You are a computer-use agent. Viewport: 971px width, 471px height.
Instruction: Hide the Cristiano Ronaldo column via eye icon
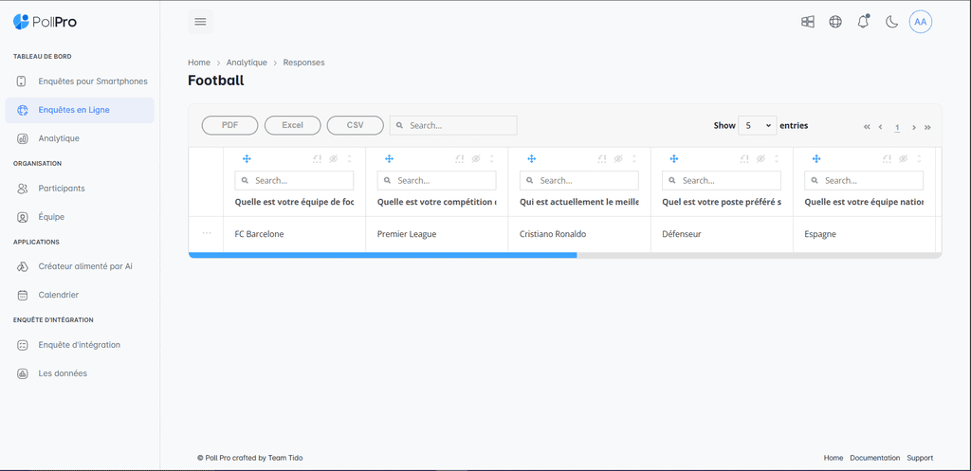pyautogui.click(x=618, y=158)
